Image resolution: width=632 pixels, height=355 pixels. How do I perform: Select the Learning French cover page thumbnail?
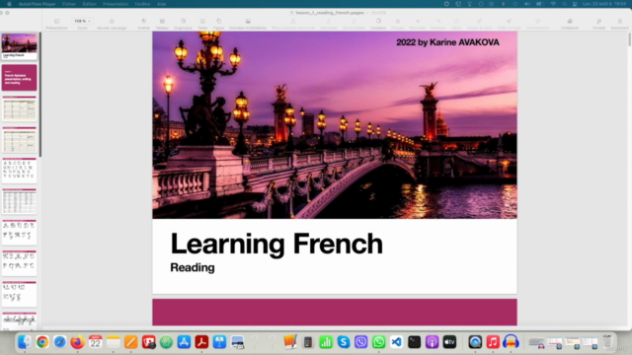click(19, 46)
